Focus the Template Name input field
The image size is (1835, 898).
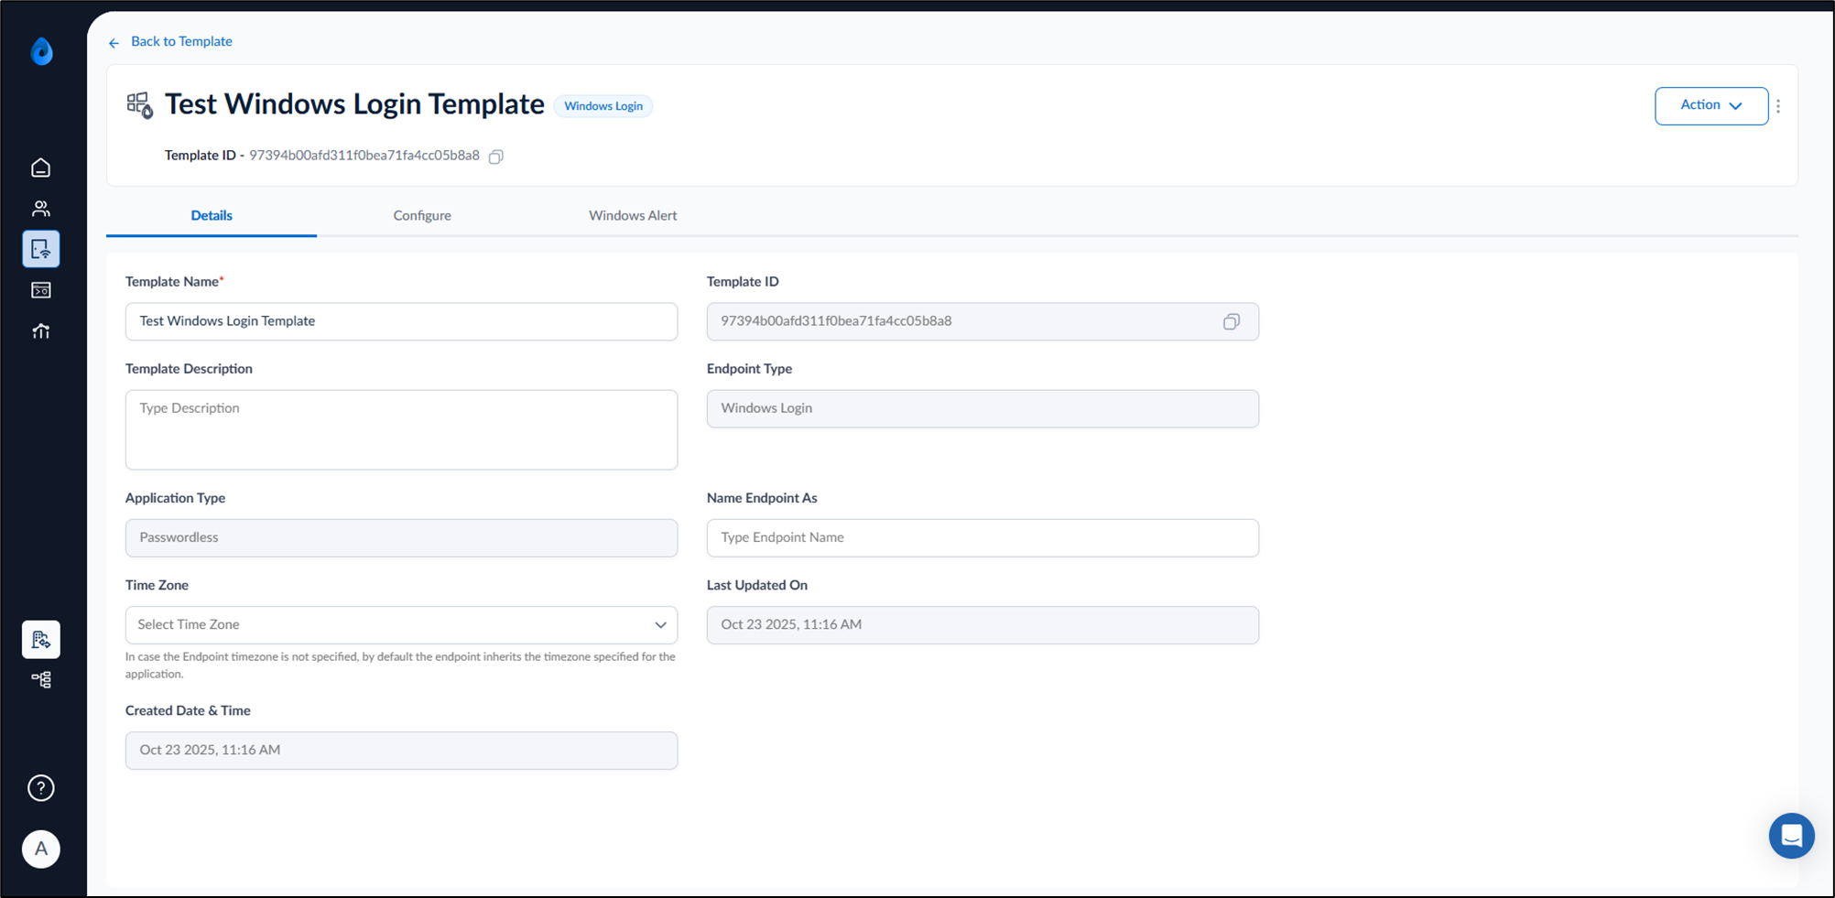(402, 321)
